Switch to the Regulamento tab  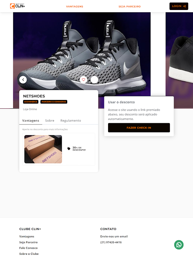coord(70,121)
